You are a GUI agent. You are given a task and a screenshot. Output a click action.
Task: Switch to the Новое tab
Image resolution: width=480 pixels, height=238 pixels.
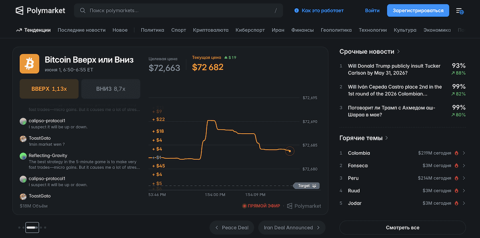pyautogui.click(x=120, y=30)
